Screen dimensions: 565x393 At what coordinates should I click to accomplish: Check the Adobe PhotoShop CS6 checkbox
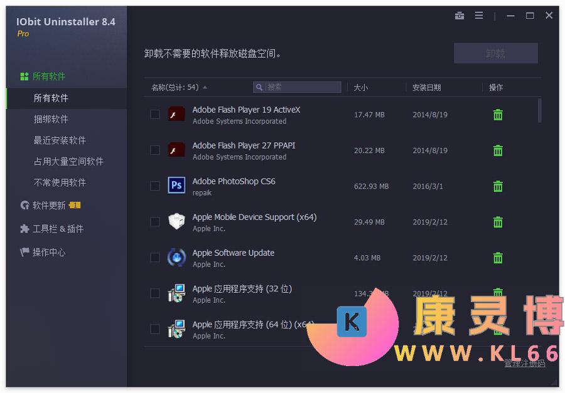[155, 186]
